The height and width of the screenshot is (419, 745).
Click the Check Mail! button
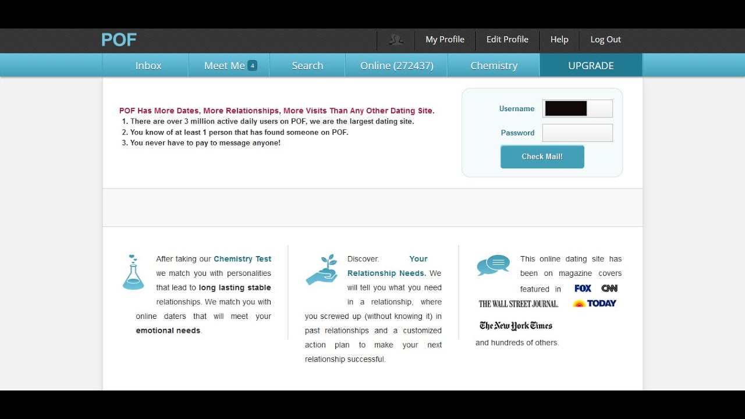tap(542, 157)
